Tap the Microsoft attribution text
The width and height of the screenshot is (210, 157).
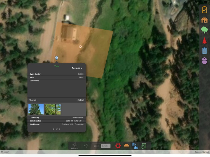5,152
